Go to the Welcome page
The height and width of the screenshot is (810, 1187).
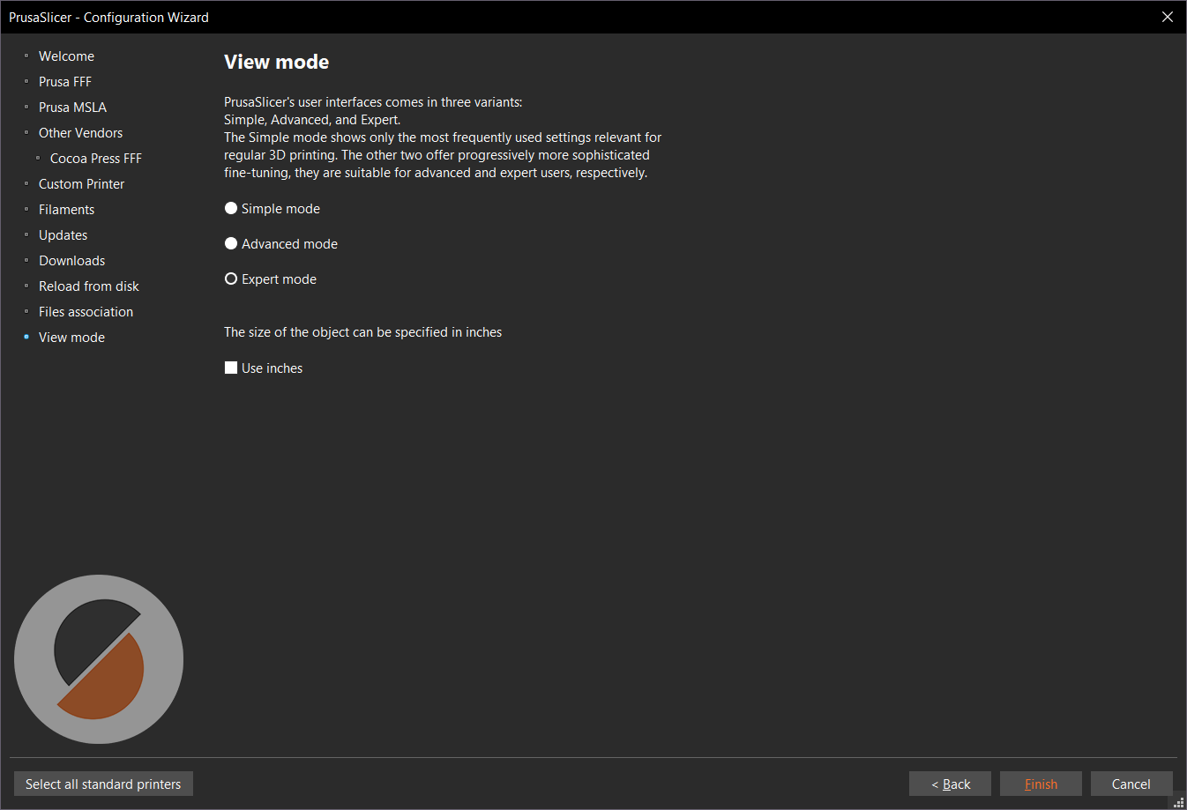(x=66, y=56)
